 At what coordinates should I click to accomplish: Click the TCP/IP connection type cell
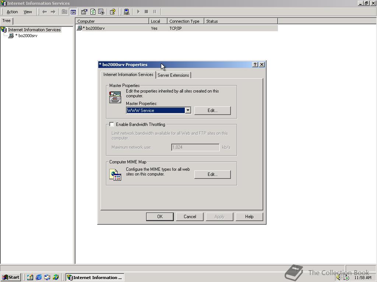pyautogui.click(x=176, y=28)
